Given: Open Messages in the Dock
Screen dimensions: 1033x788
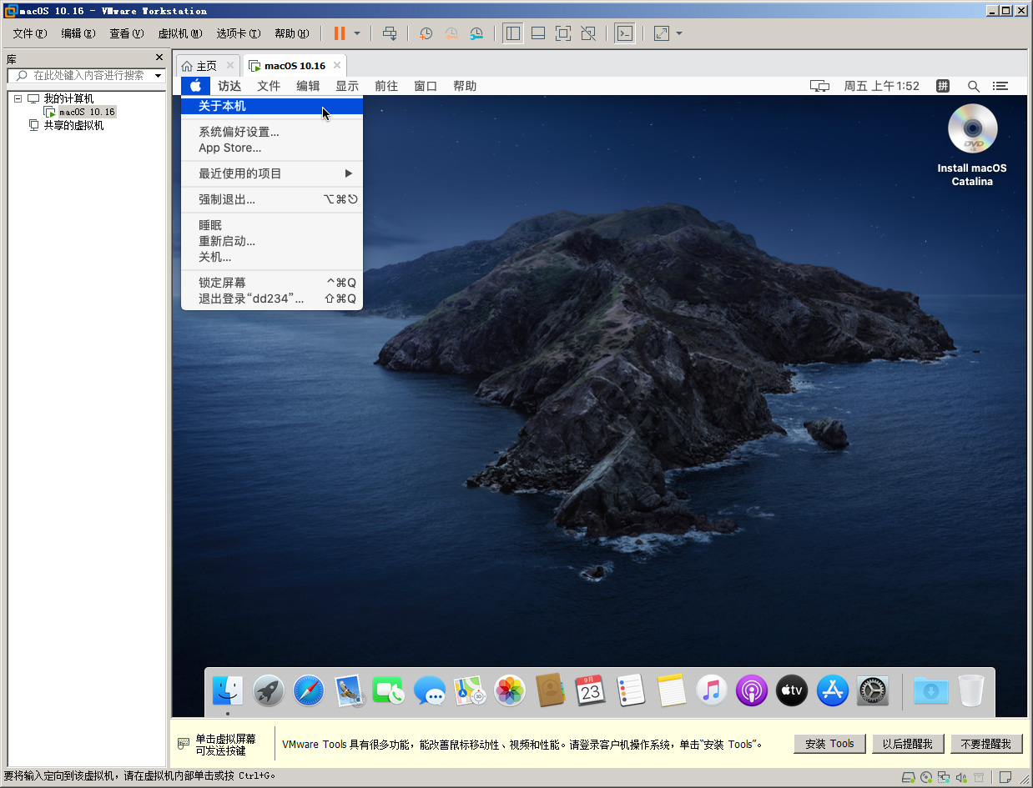Looking at the screenshot, I should [430, 691].
